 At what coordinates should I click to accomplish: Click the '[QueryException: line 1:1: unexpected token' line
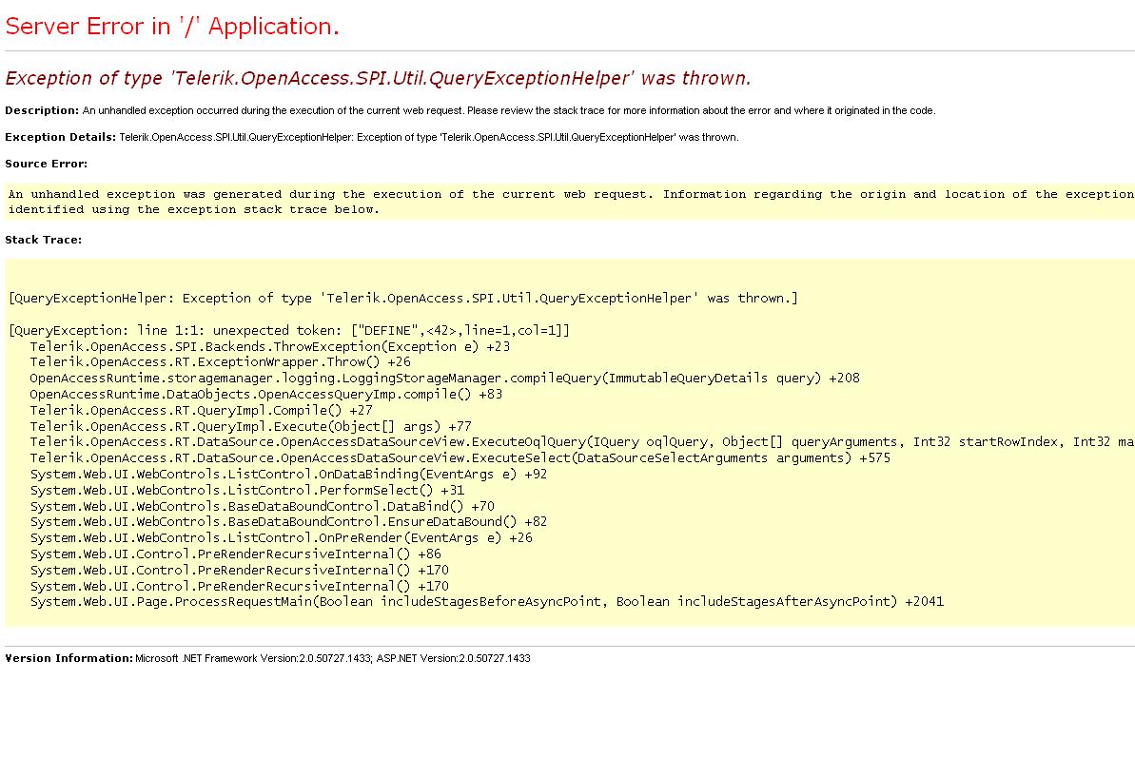(x=289, y=331)
